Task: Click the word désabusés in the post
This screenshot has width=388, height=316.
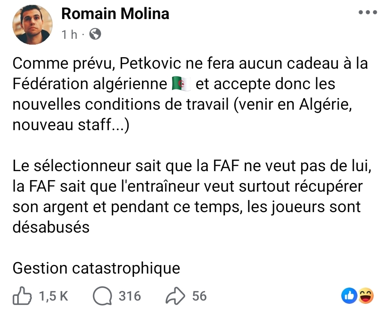Action: (51, 227)
